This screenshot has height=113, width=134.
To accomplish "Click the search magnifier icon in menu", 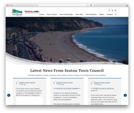I will 116,14.
